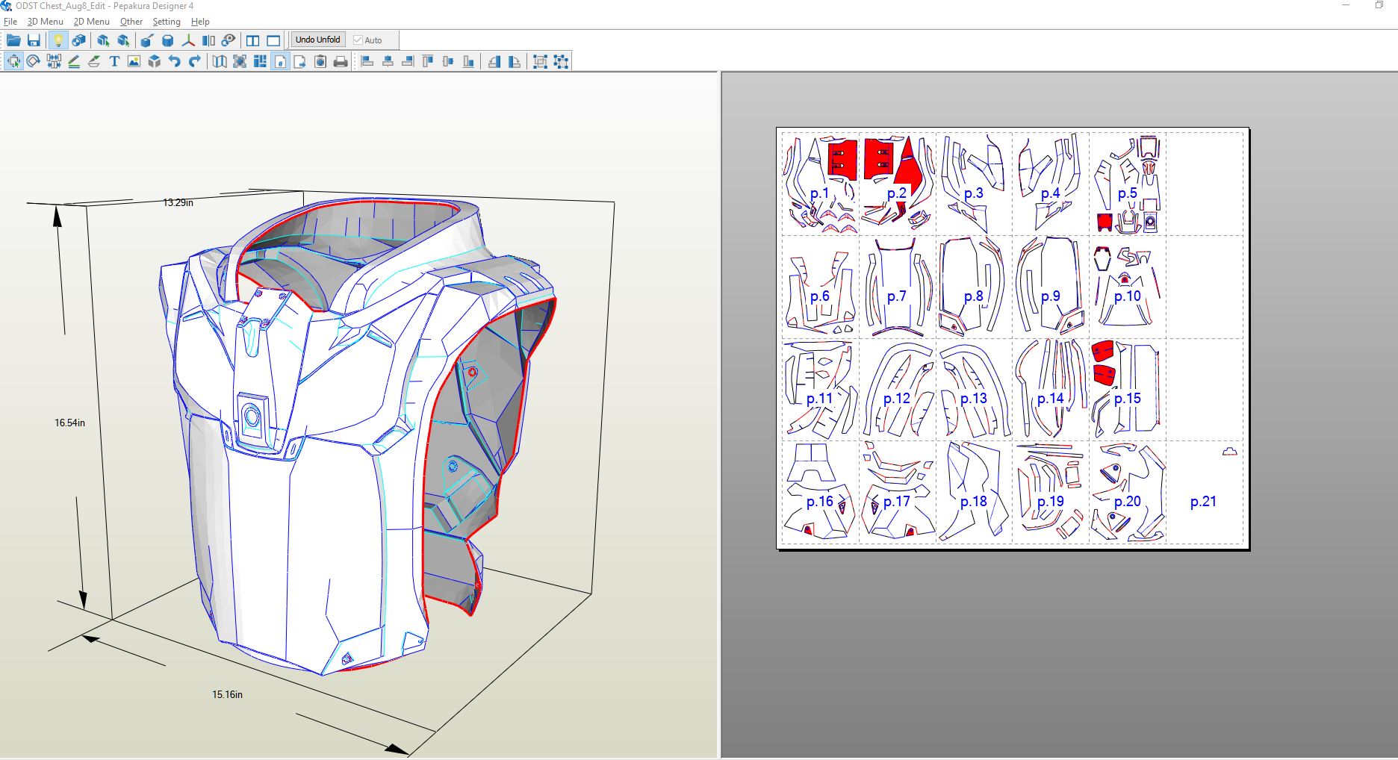The height and width of the screenshot is (760, 1398).
Task: Click the Undo Unfold button
Action: (317, 40)
